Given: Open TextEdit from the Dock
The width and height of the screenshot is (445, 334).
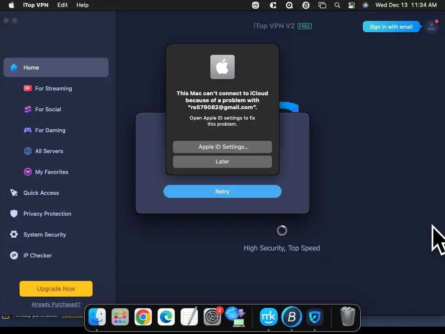Looking at the screenshot, I should tap(189, 317).
